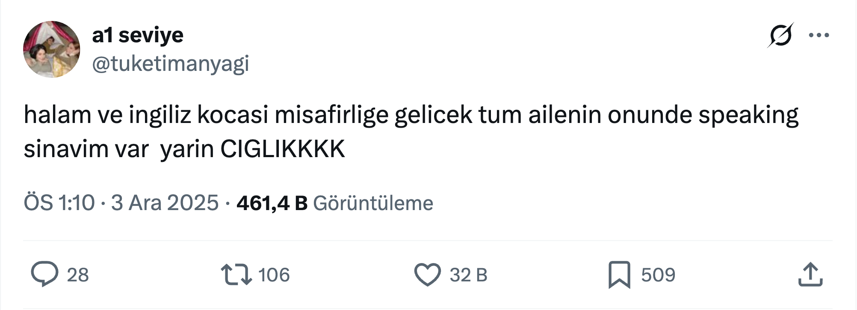Open Grok explanation for this post
This screenshot has height=310, width=857.
(x=780, y=35)
